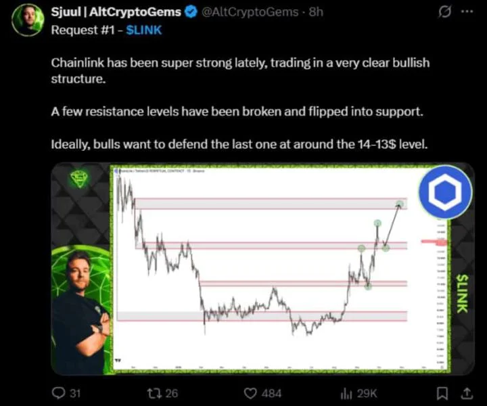Bookmark this tweet
Viewport: 487px width, 406px height.
442,393
